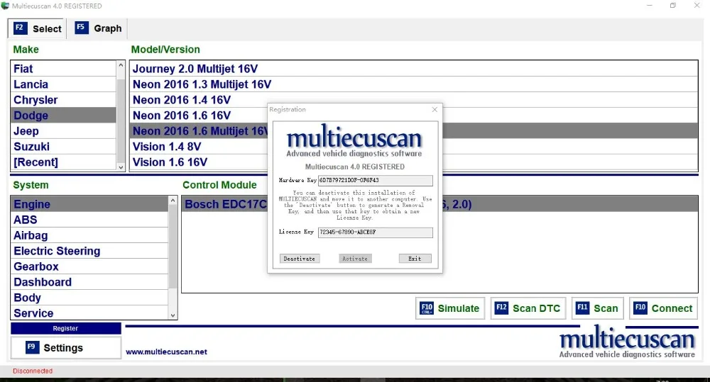The width and height of the screenshot is (710, 382).
Task: Start a Scan with the Scan button
Action: click(x=598, y=308)
